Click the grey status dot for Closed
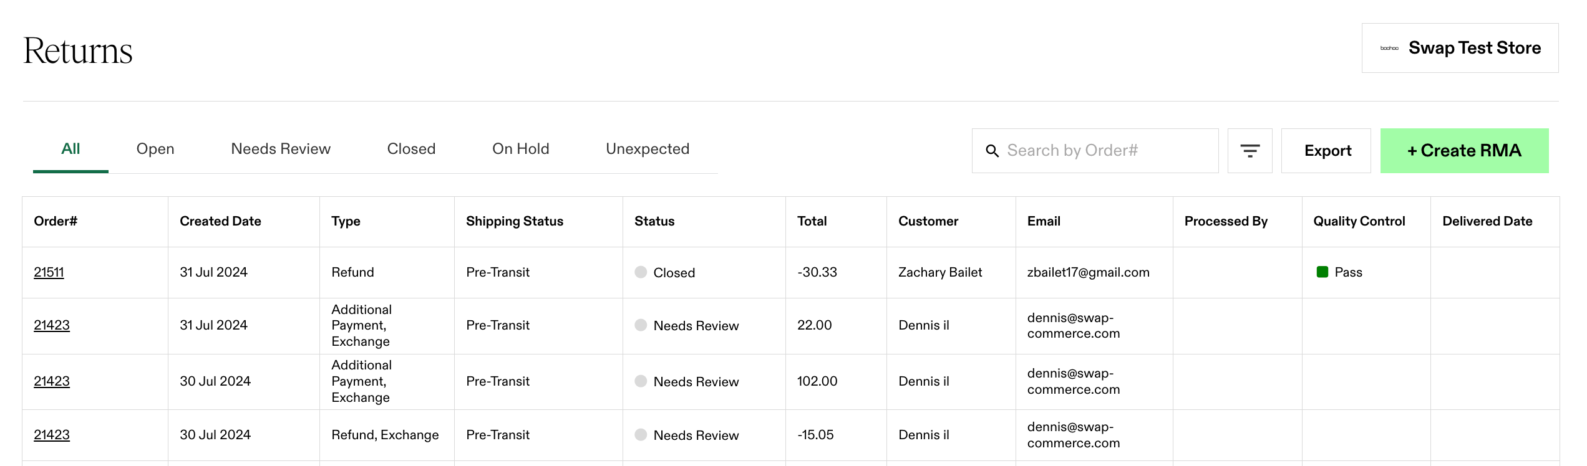The width and height of the screenshot is (1587, 466). [641, 272]
